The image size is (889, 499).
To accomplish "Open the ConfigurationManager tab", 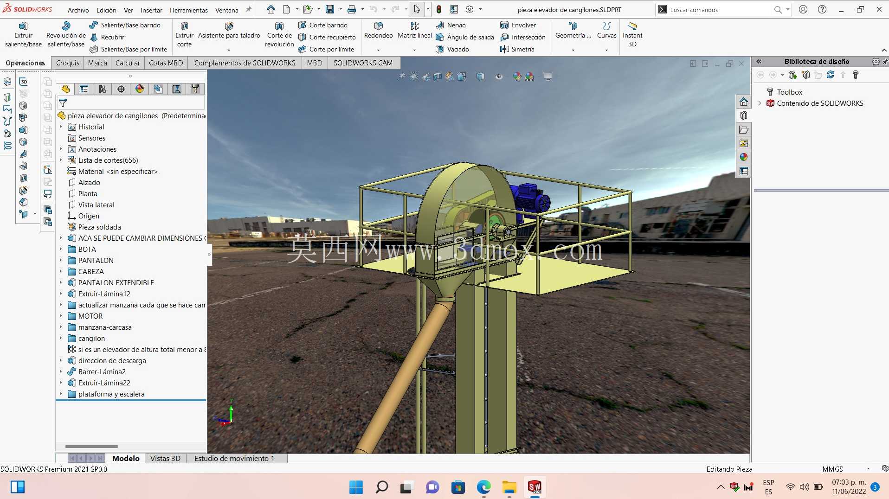I will (103, 89).
